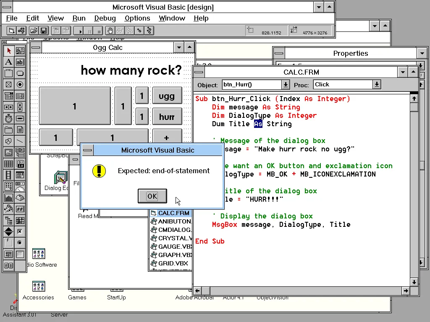Select the Vertical Scroll Bar tool
Image resolution: width=430 pixels, height=322 pixels.
click(20, 107)
